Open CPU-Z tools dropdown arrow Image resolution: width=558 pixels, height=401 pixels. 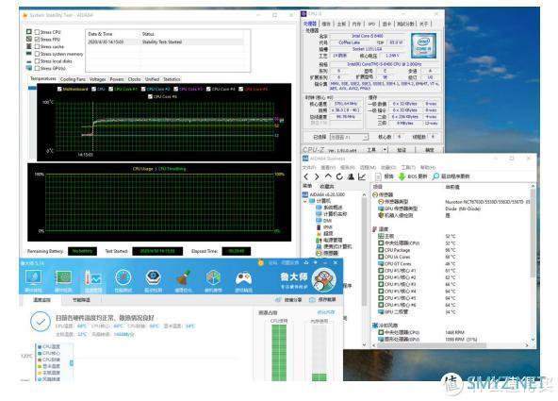pyautogui.click(x=385, y=150)
